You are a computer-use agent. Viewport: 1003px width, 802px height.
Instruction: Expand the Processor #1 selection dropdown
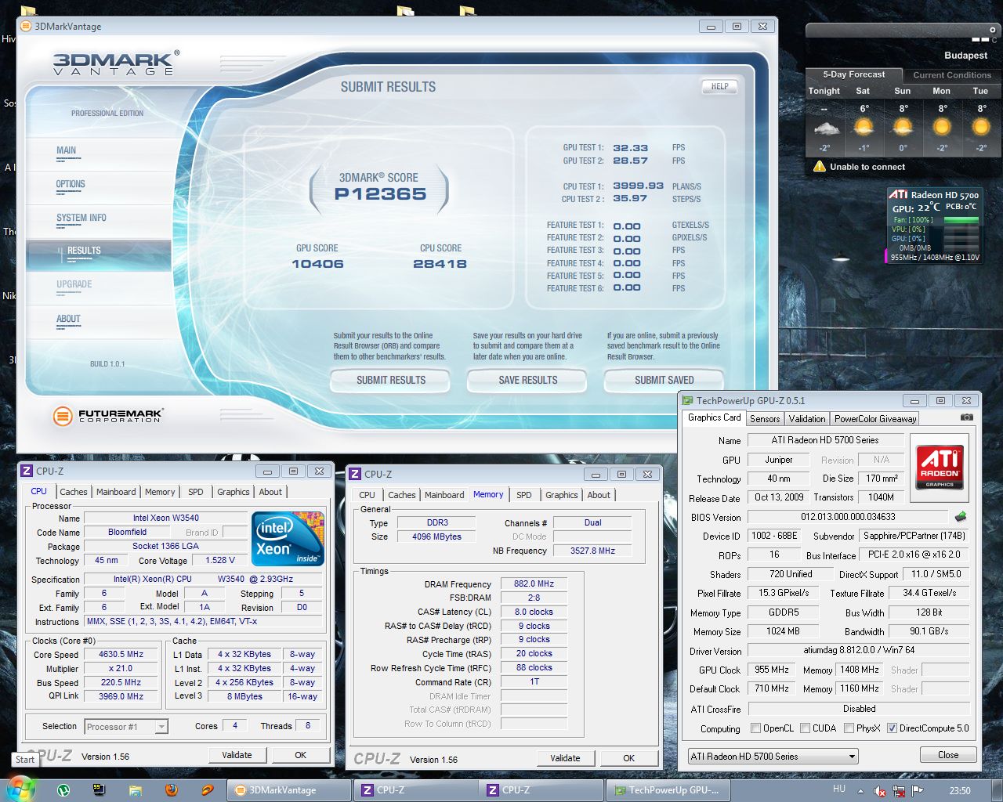(x=161, y=727)
